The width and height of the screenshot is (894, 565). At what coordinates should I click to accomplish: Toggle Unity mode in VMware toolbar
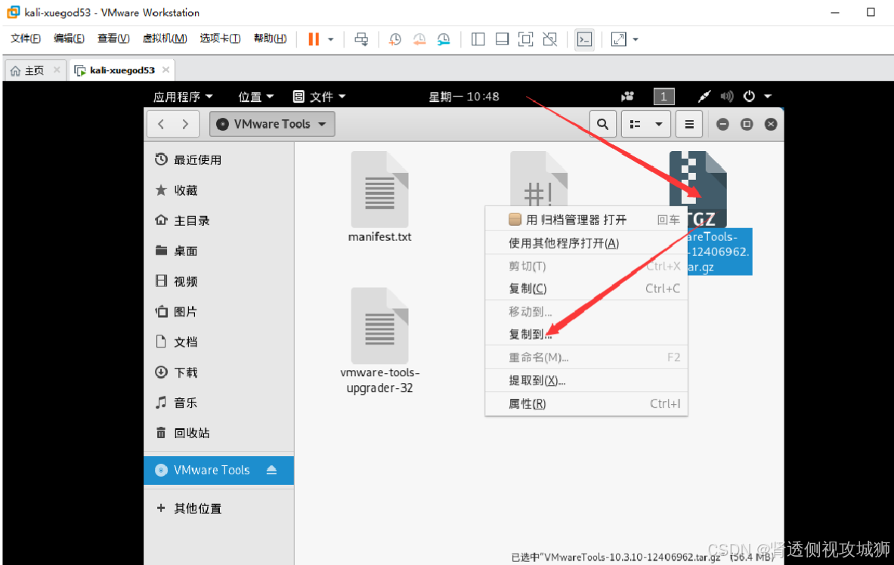(x=549, y=39)
